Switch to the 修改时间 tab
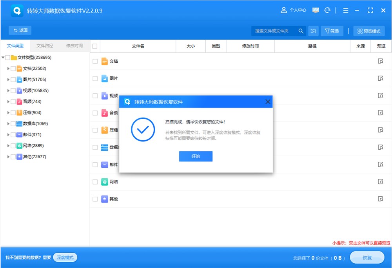 coord(74,46)
